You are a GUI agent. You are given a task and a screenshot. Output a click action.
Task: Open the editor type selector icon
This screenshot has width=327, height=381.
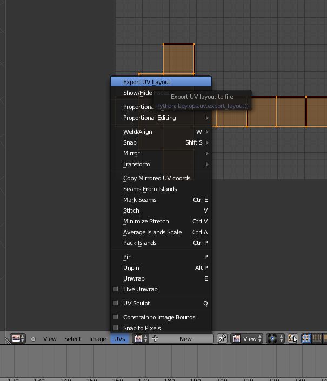tap(18, 338)
